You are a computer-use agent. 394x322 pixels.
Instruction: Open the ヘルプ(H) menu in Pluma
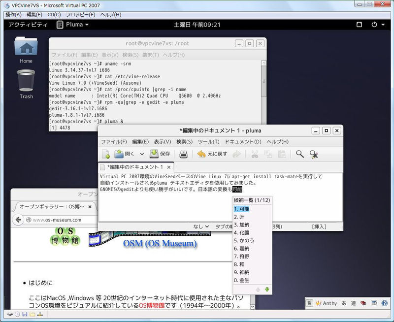coord(277,142)
